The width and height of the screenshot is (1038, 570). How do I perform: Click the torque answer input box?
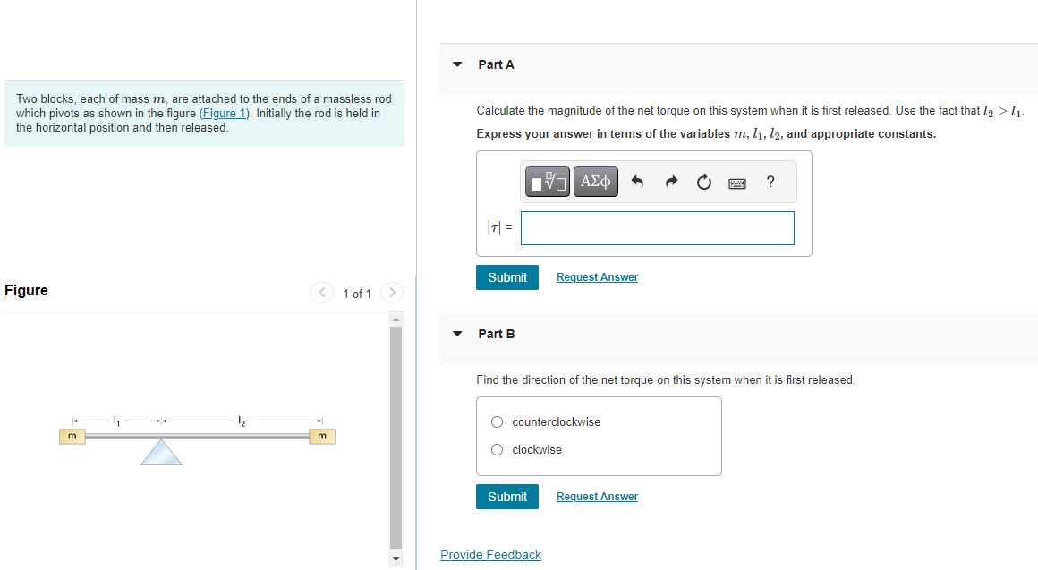point(657,227)
